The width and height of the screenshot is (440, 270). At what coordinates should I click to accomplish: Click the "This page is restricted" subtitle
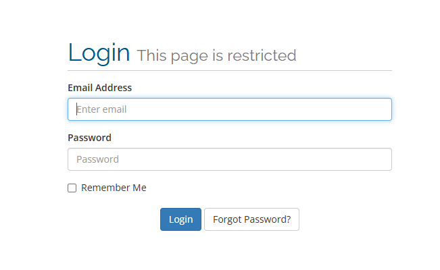pos(216,55)
